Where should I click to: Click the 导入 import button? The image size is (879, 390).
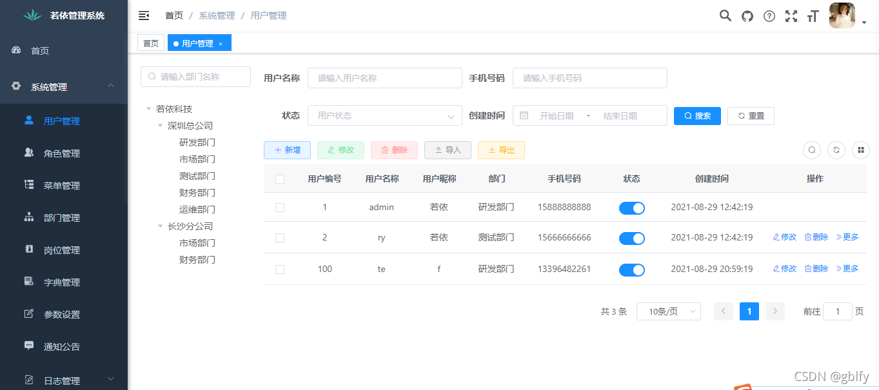pyautogui.click(x=448, y=150)
